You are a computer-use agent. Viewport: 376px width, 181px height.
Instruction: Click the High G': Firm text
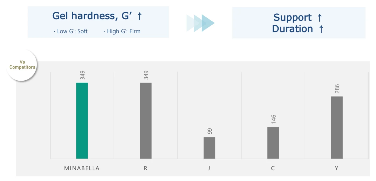point(122,31)
